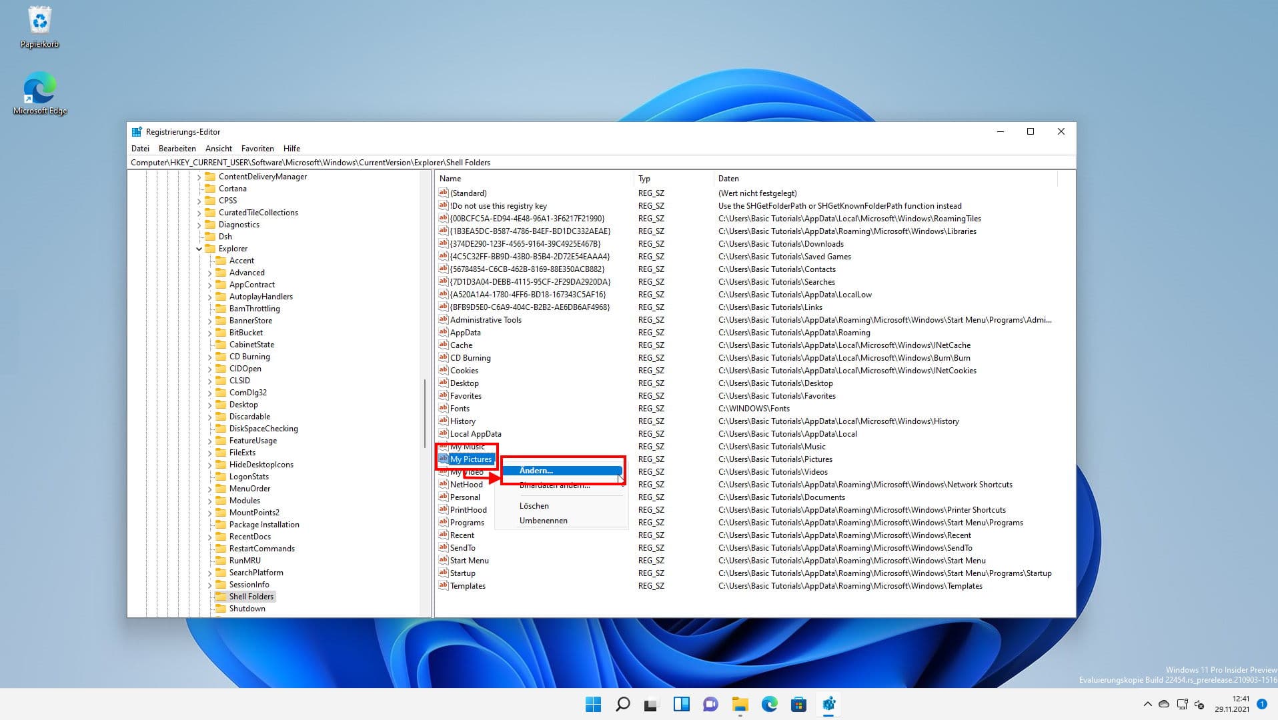Launch Microsoft Store from the taskbar
This screenshot has height=720, width=1278.
[x=800, y=704]
